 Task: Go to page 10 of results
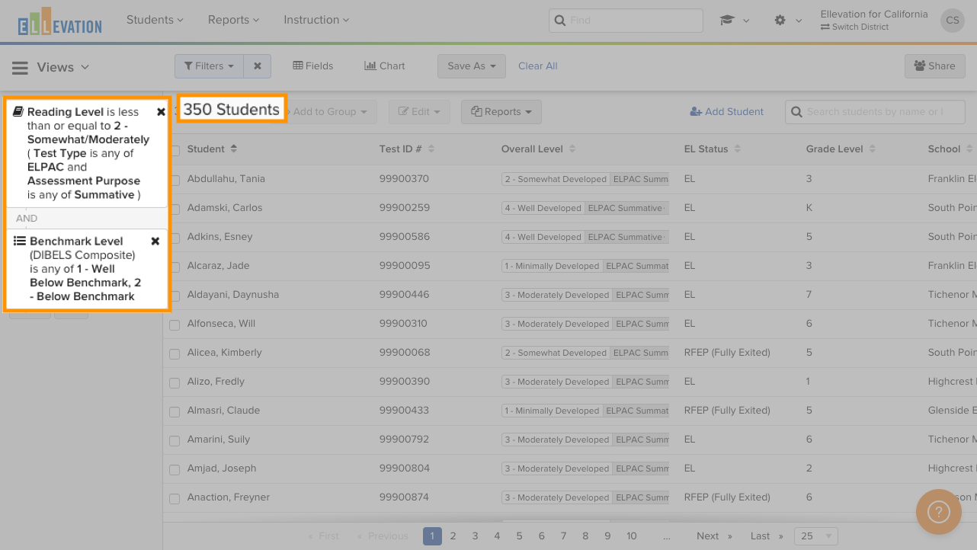632,536
